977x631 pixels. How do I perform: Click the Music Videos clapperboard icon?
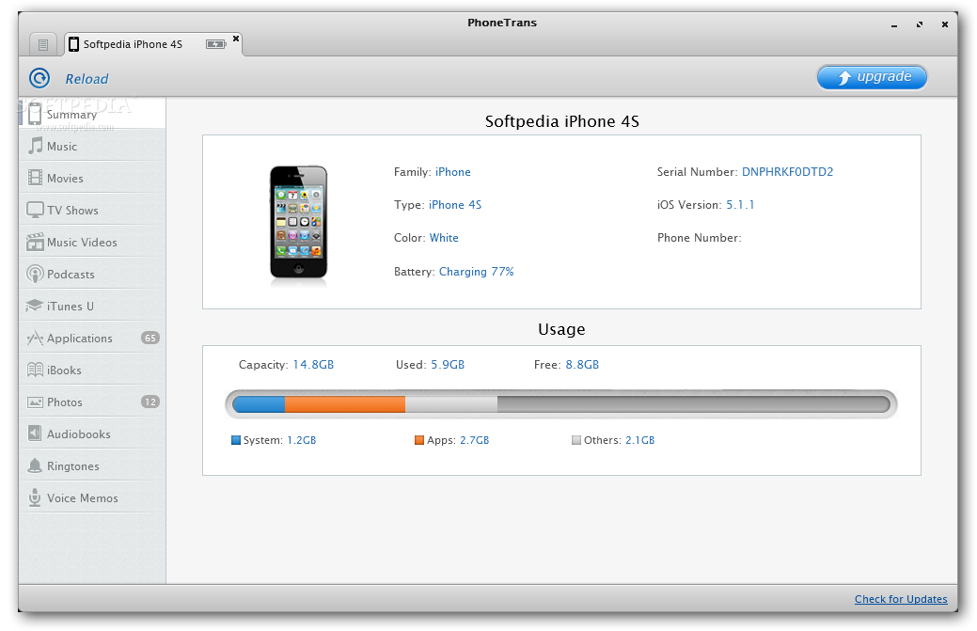click(x=35, y=242)
